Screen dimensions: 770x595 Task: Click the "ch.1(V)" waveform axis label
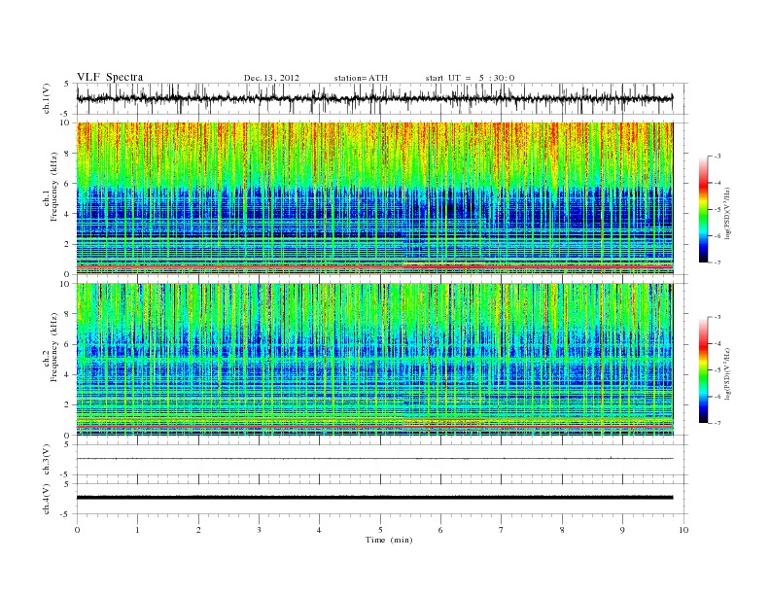pos(47,98)
